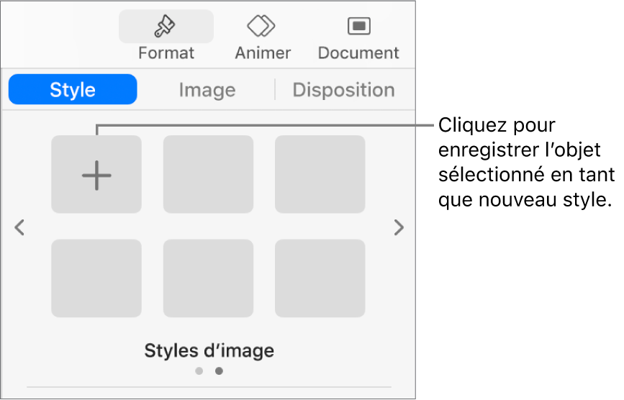Click the Animer label in toolbar
Screen dimensions: 624x400
262,53
